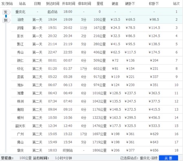Click the 18:00 departure time of 重庆北
183x161 pixels.
click(x=68, y=12)
